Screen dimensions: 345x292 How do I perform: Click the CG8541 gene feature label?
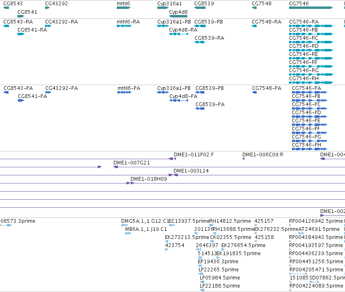[x=27, y=12]
